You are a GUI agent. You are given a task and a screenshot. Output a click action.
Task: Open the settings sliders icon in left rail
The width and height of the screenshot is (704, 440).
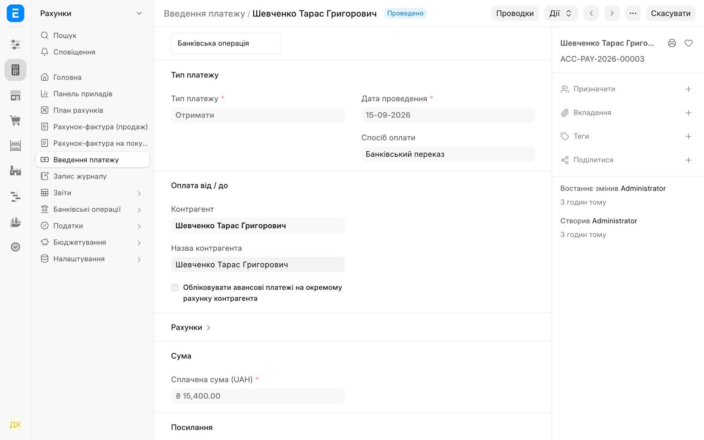click(x=15, y=45)
